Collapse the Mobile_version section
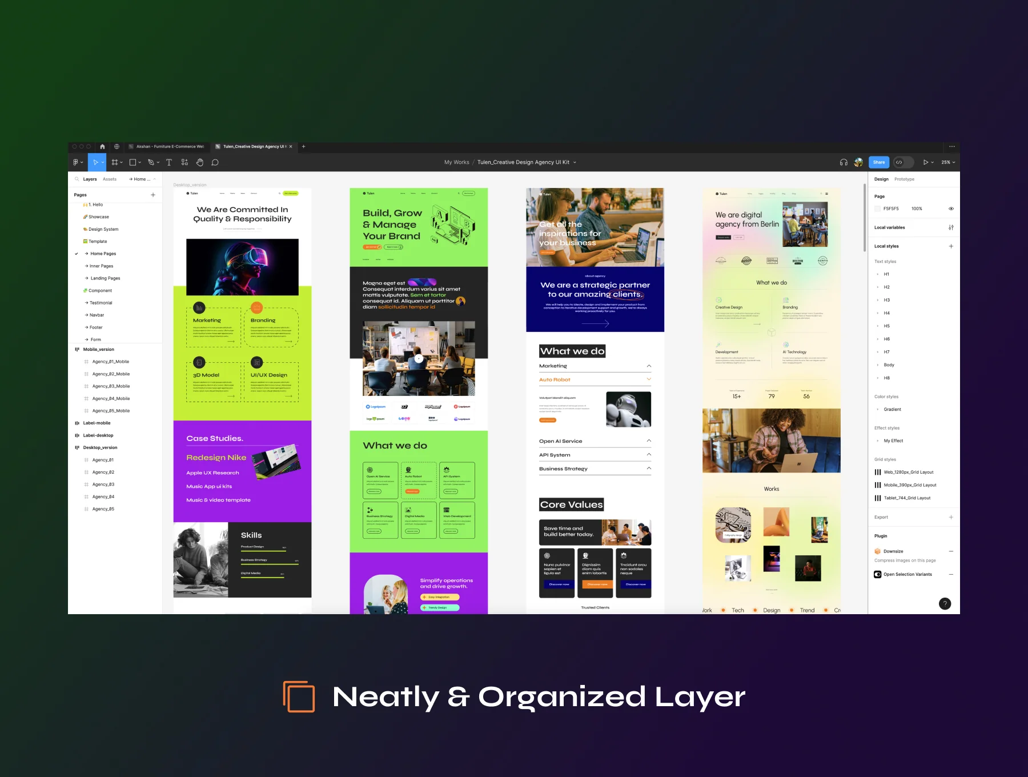The height and width of the screenshot is (777, 1028). 77,349
